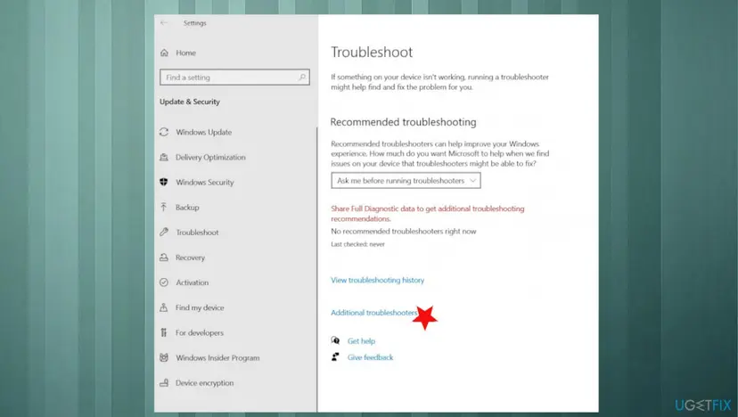Viewport: 738px width, 417px height.
Task: Click the search magnifier icon
Action: [302, 78]
